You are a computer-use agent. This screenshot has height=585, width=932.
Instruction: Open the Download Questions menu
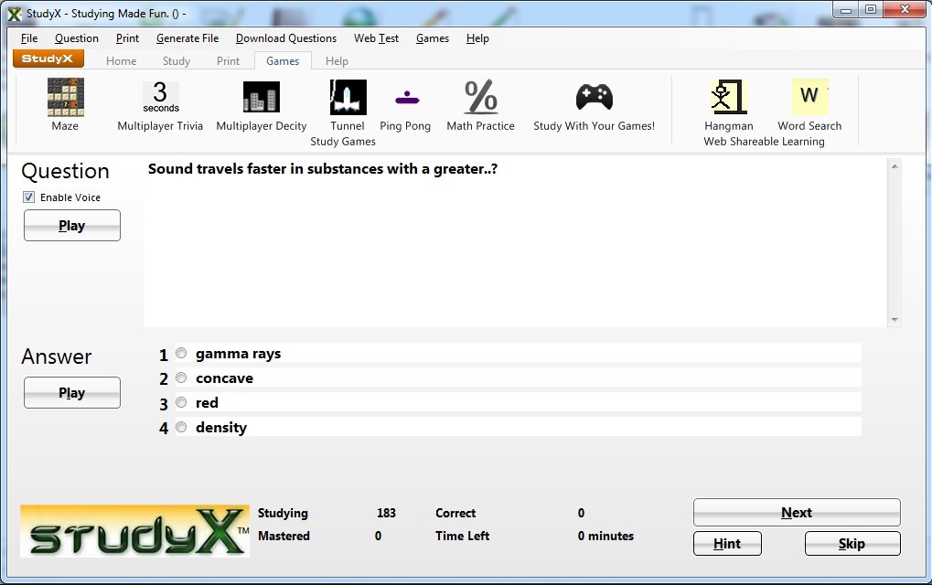pos(286,38)
